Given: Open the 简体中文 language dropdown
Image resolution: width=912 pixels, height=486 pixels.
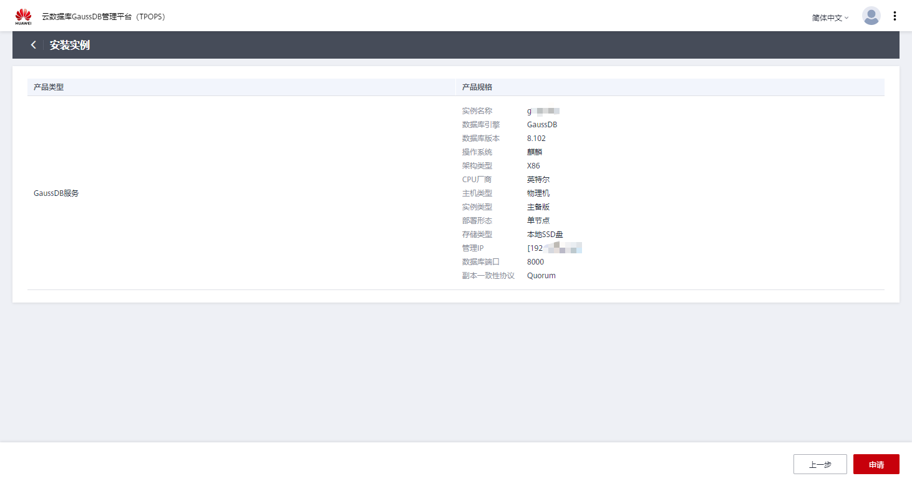Looking at the screenshot, I should coord(830,17).
